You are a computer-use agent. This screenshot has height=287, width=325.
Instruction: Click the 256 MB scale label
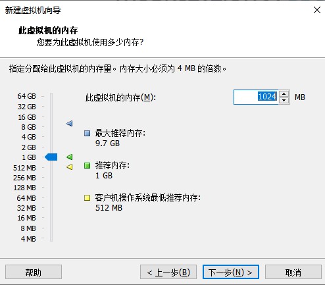pyautogui.click(x=24, y=178)
